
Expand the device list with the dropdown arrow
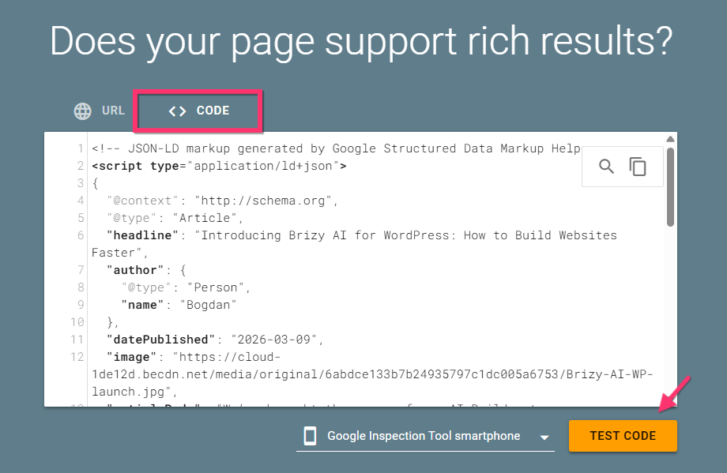544,437
